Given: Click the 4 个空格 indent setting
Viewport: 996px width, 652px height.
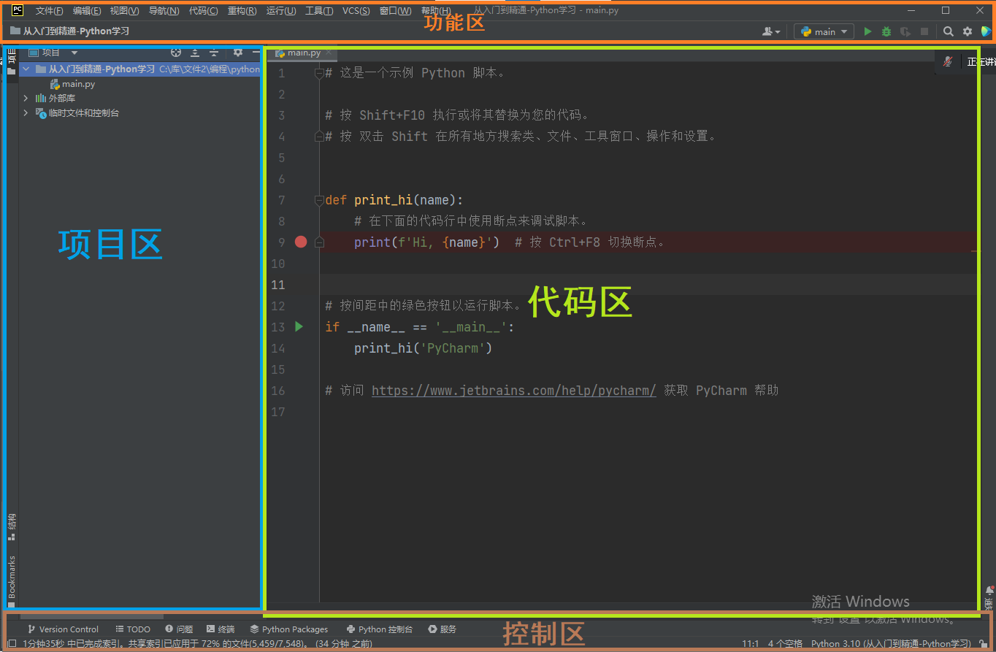Looking at the screenshot, I should point(785,643).
